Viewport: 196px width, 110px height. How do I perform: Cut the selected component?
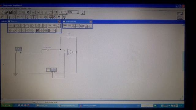[20, 12]
